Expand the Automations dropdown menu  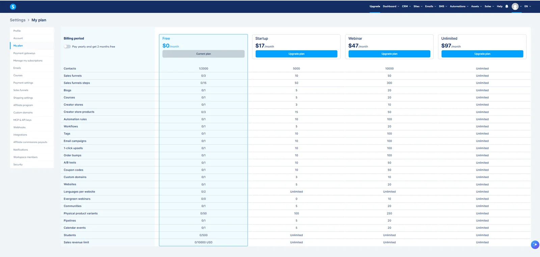(459, 6)
